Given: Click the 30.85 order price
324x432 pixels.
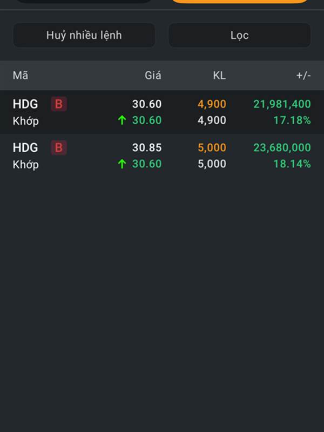Looking at the screenshot, I should pos(147,147).
